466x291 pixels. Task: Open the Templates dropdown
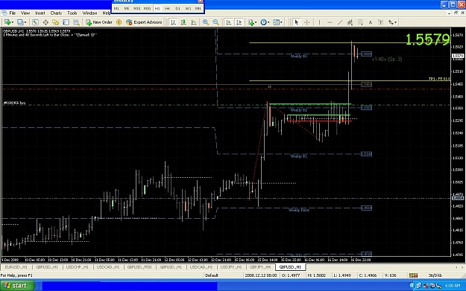click(x=277, y=22)
